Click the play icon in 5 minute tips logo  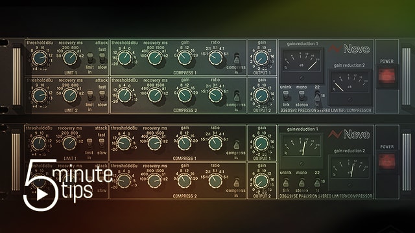pos(41,195)
